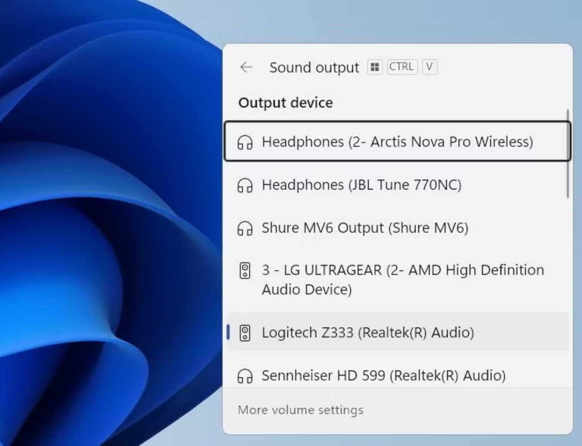Click headphones icon beside Sennheiser HD 599
582x446 pixels.
(x=245, y=376)
